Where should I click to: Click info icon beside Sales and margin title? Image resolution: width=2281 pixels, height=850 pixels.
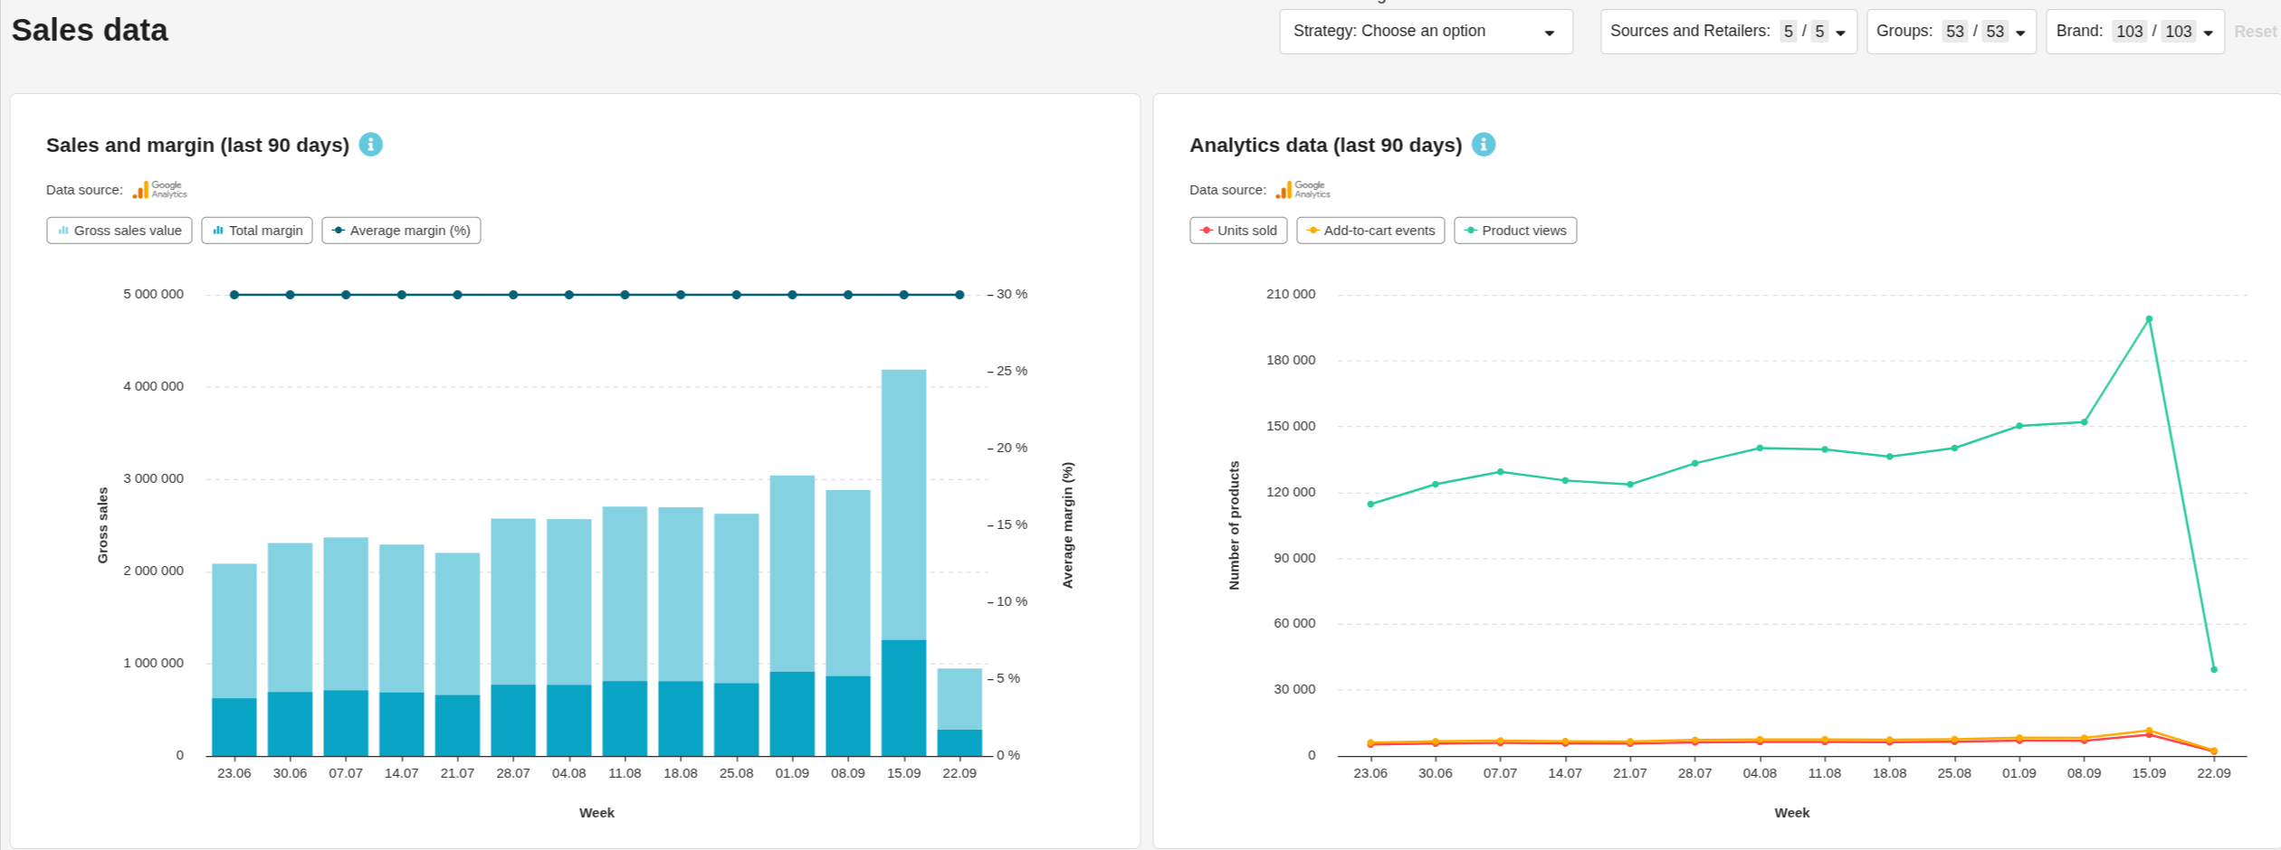(x=370, y=145)
